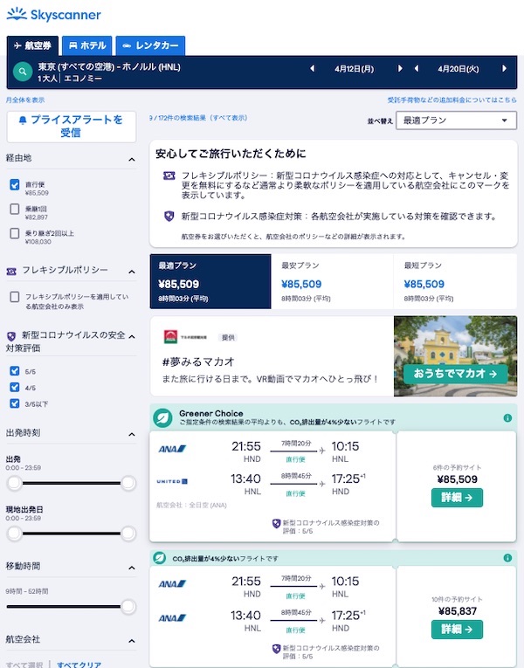The width and height of the screenshot is (524, 668).
Task: Uncheck the 5/5 safety rating
Action: tap(15, 370)
